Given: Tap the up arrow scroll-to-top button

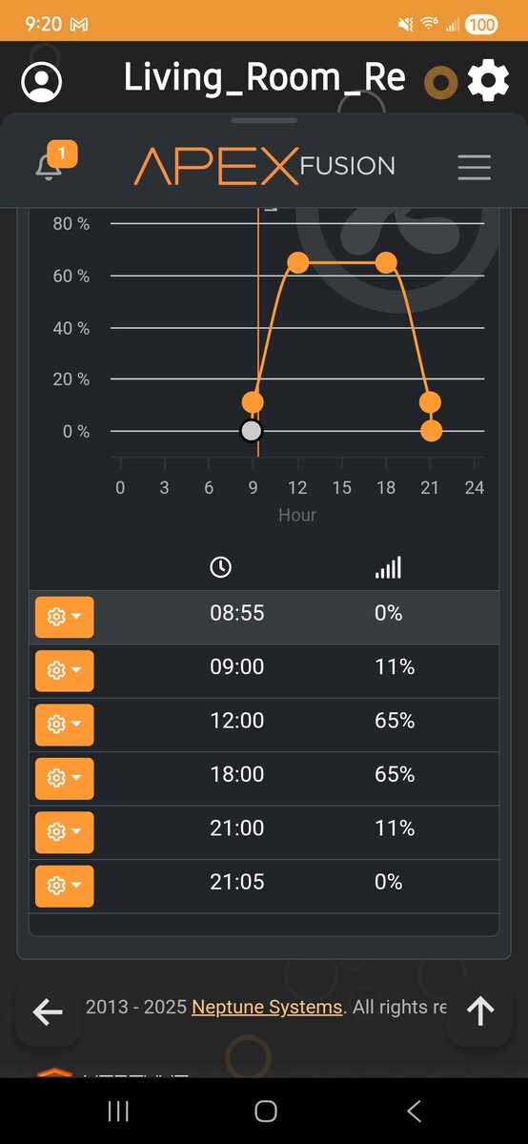Looking at the screenshot, I should pyautogui.click(x=480, y=1012).
